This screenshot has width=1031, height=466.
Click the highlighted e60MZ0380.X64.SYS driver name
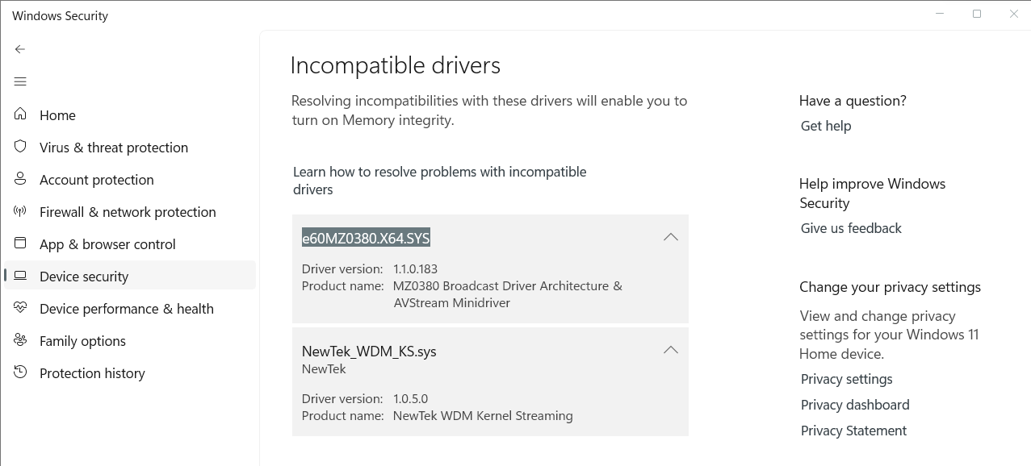pyautogui.click(x=366, y=238)
